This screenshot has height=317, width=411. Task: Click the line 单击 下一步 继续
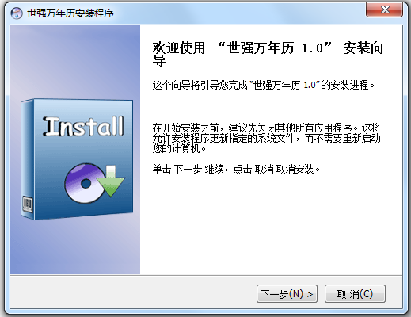point(237,169)
